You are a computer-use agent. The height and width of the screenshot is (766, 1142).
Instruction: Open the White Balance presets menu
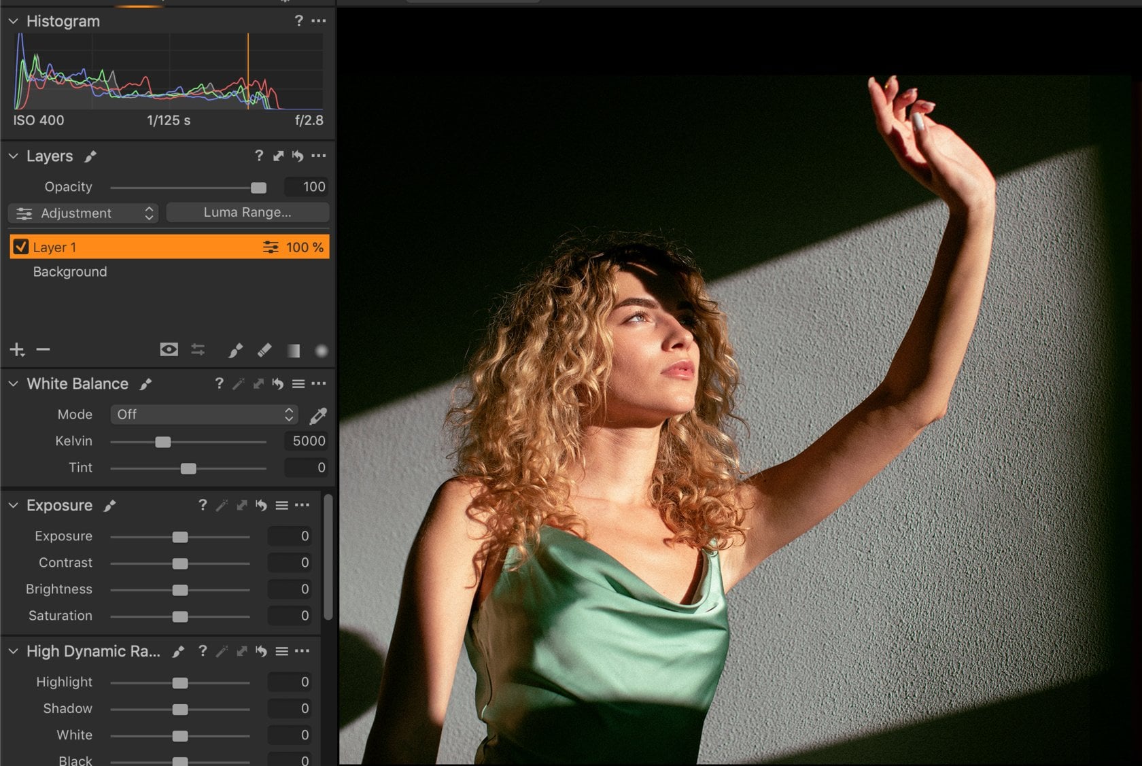click(298, 383)
